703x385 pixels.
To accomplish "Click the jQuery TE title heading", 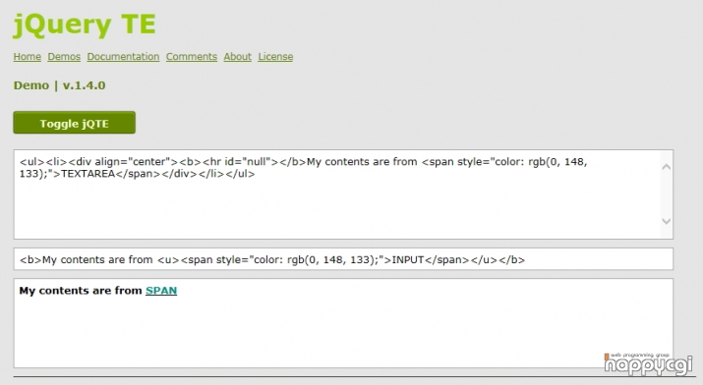I will click(x=85, y=25).
